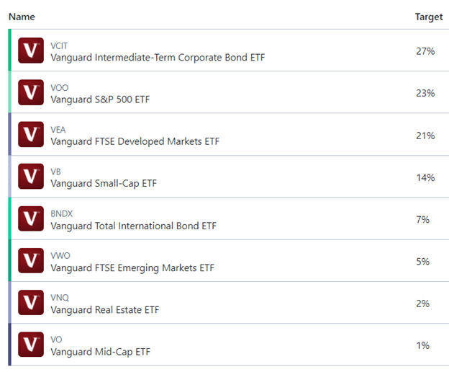
Task: Click the 27% target value for VCIT
Action: click(x=425, y=51)
